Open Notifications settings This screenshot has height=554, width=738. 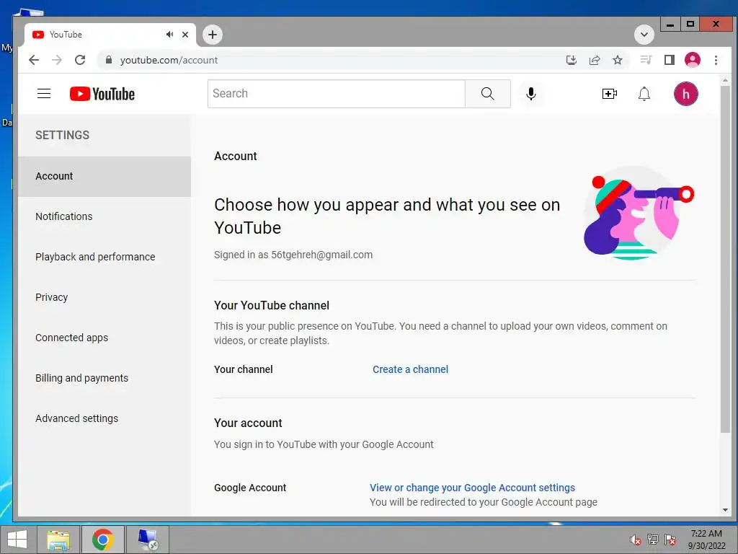[104, 216]
